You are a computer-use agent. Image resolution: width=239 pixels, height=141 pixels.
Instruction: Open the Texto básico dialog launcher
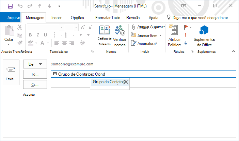[x=92, y=51]
